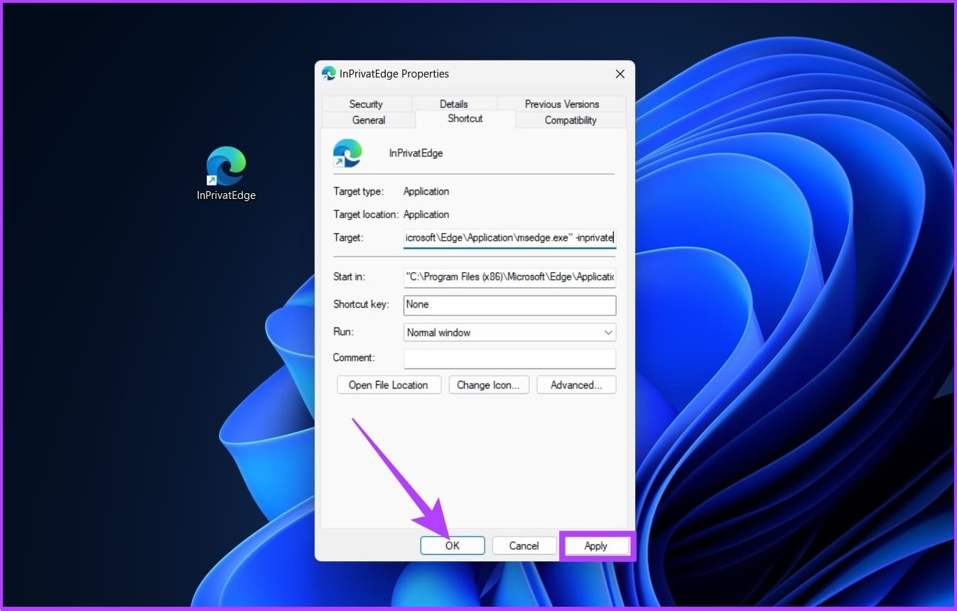957x611 pixels.
Task: Open the Advanced shortcut options
Action: coord(576,385)
